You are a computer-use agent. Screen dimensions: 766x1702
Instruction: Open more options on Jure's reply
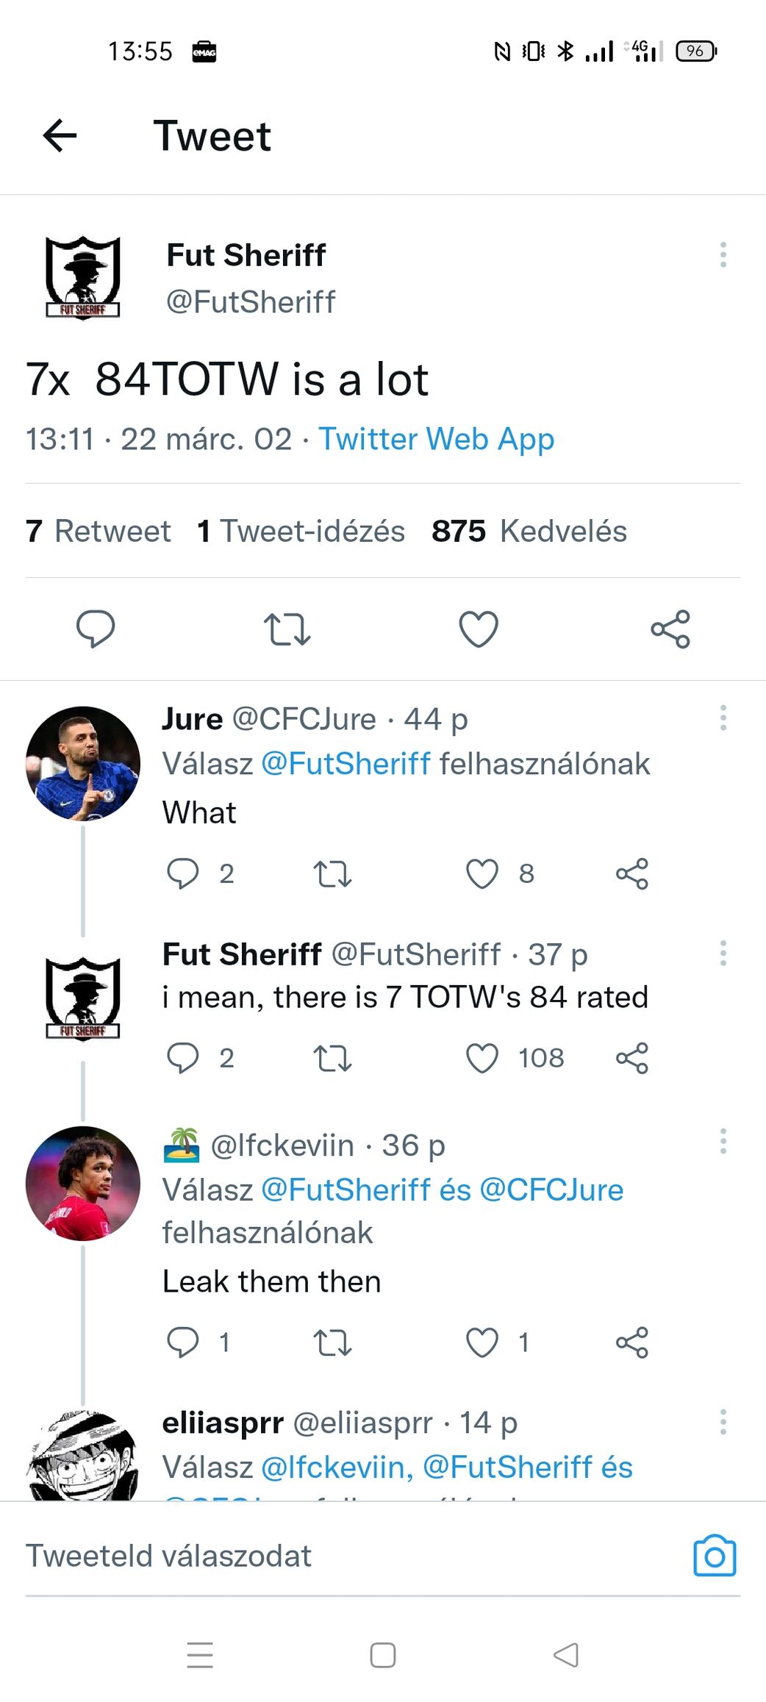click(723, 718)
